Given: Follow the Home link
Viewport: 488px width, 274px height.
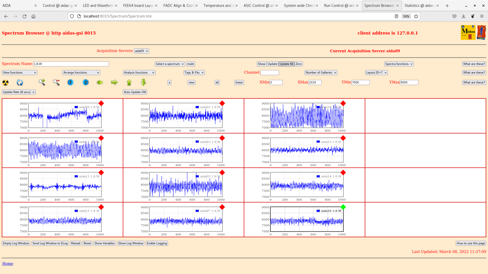Looking at the screenshot, I should tap(8, 264).
